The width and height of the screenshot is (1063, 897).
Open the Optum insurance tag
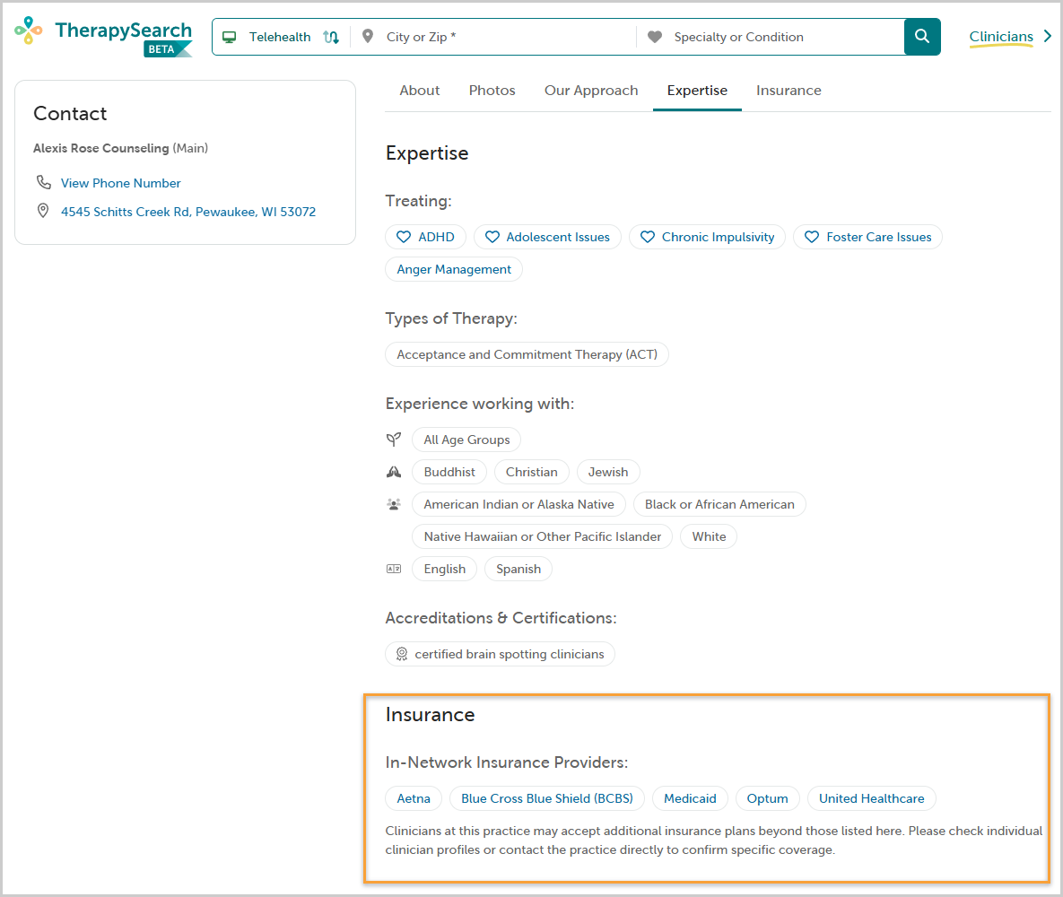[767, 798]
